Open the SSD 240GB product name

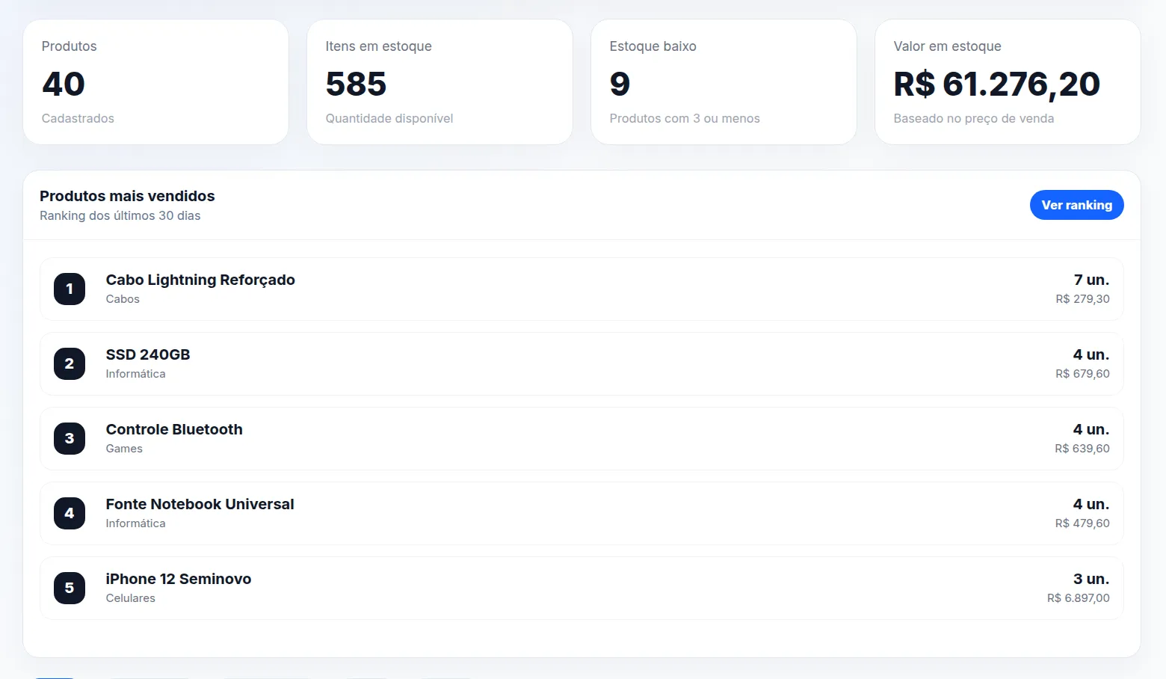(x=148, y=354)
